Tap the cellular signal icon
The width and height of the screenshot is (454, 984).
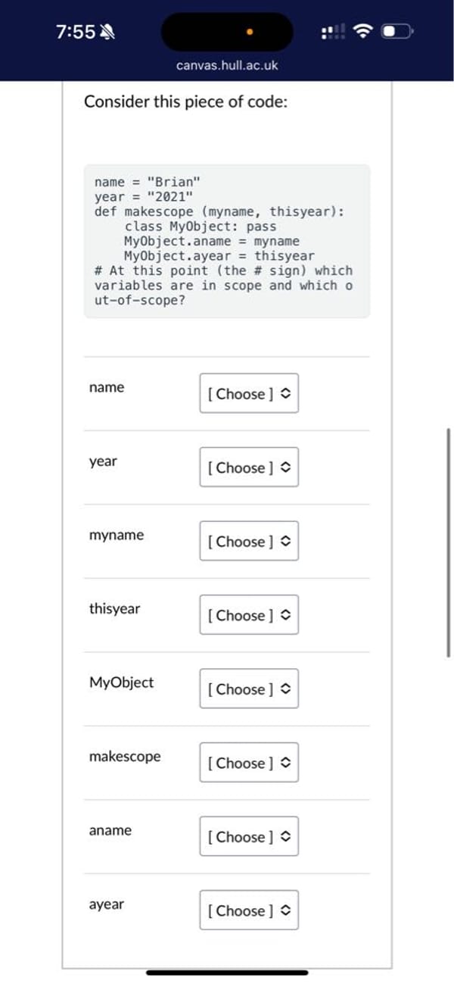[x=333, y=32]
